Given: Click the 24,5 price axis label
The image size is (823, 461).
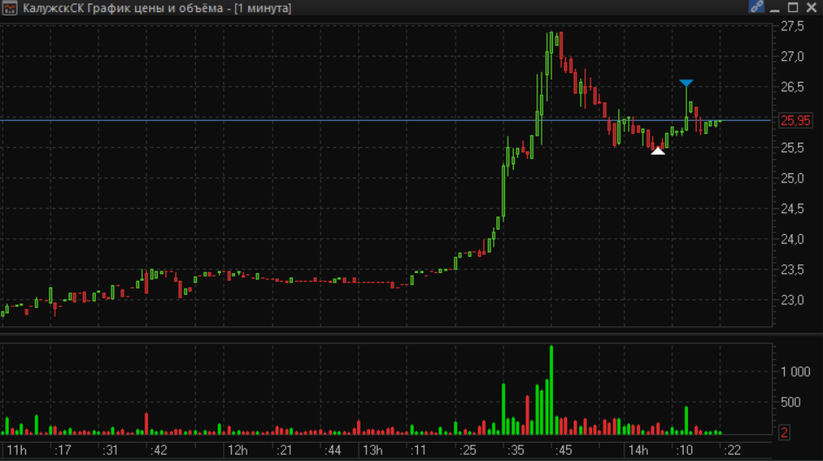Looking at the screenshot, I should coord(793,209).
